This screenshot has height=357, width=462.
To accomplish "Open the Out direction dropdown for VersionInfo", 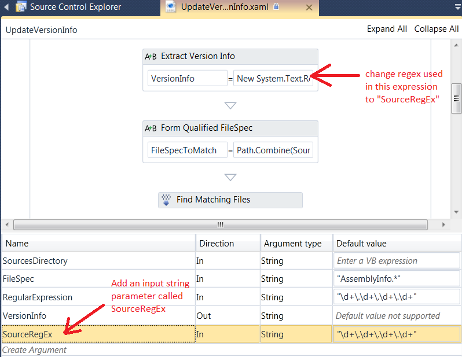I will click(228, 316).
